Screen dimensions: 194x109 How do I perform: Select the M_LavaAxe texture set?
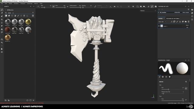174,12
